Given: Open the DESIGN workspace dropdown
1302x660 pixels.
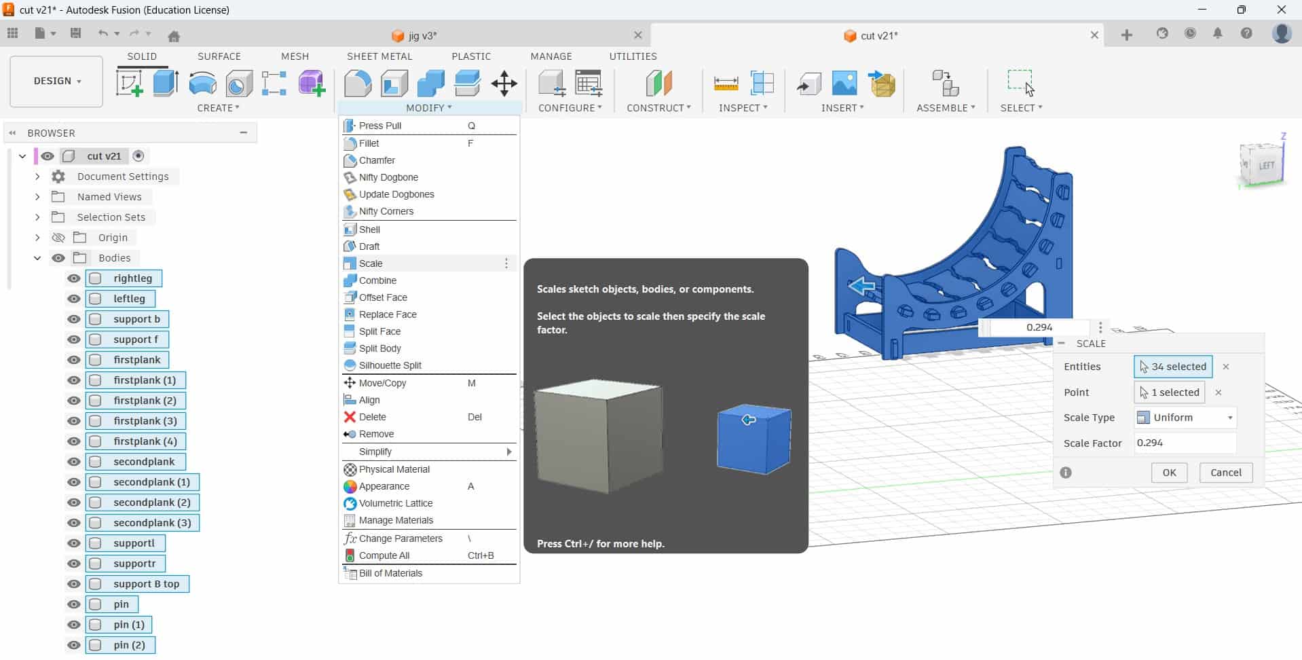Looking at the screenshot, I should point(56,81).
